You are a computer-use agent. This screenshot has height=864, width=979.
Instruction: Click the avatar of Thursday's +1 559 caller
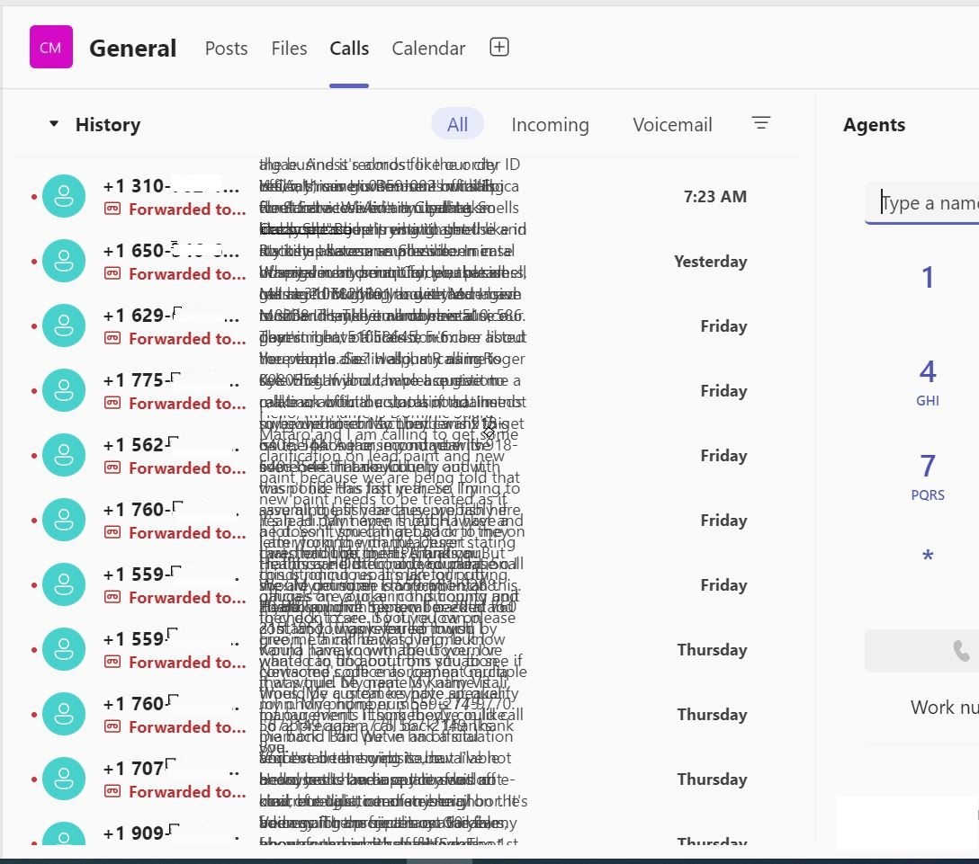(64, 649)
